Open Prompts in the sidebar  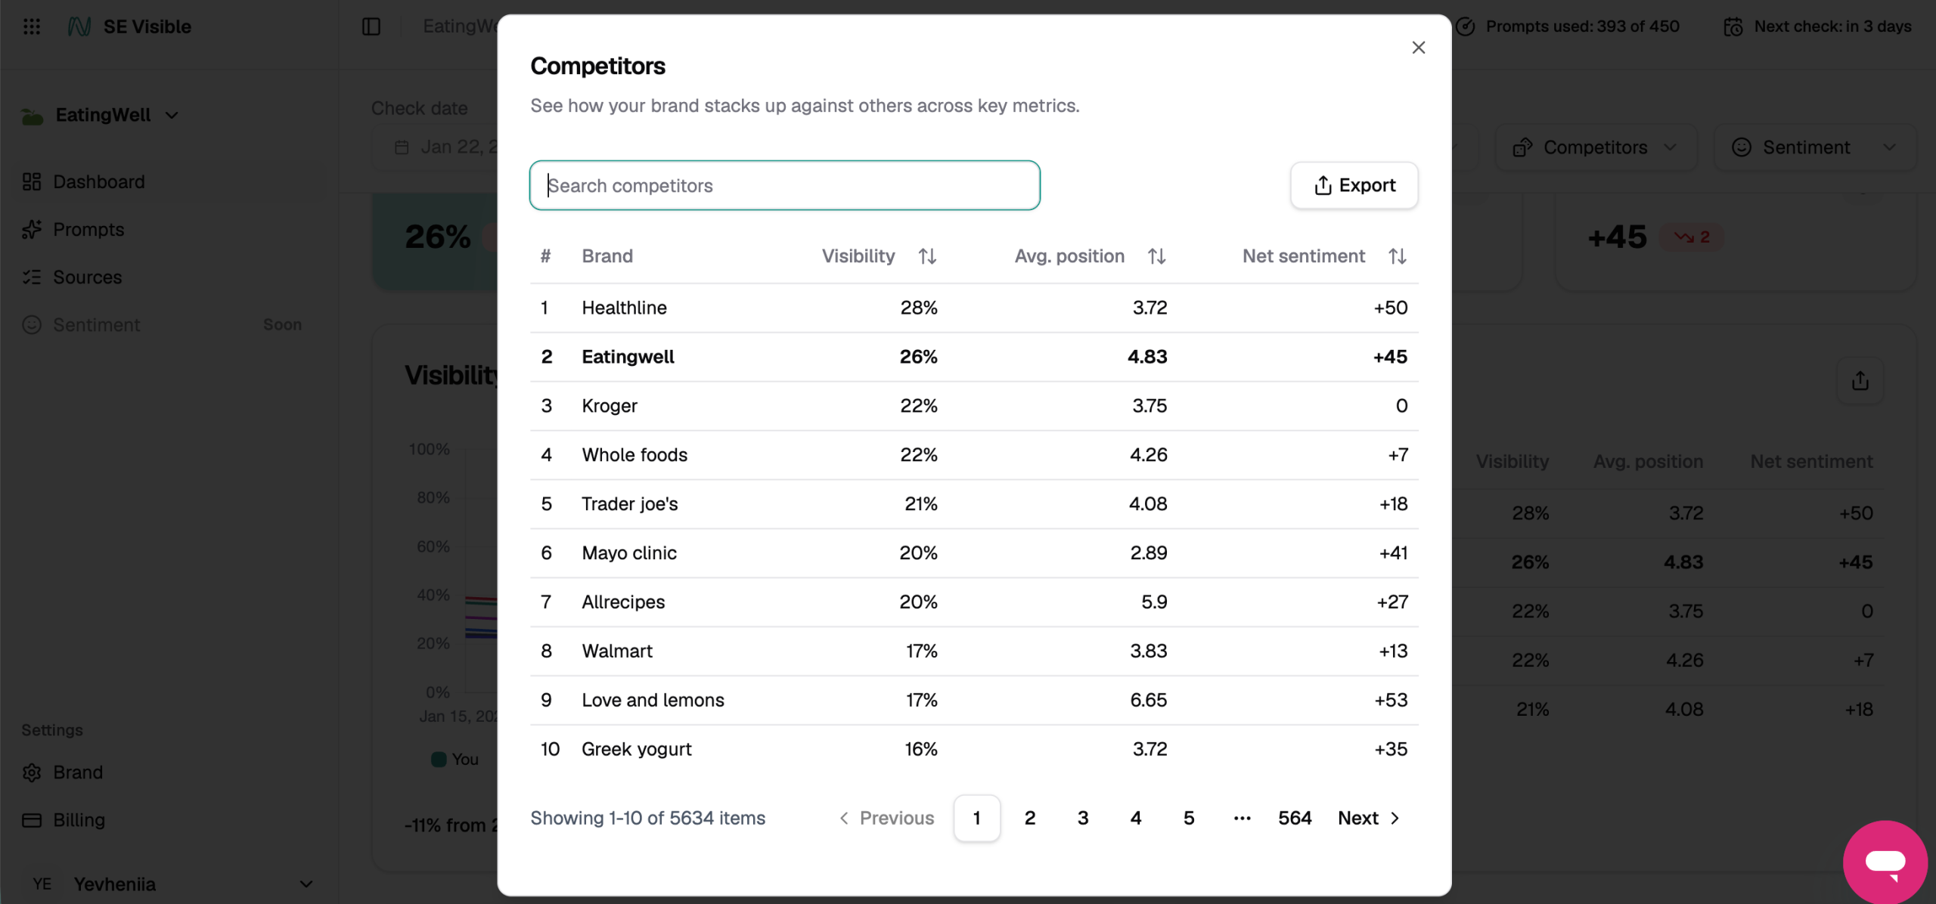[88, 229]
